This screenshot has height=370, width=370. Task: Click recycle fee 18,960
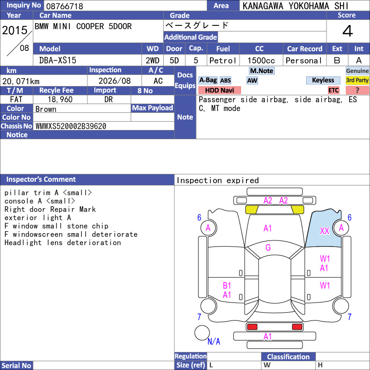click(x=60, y=99)
